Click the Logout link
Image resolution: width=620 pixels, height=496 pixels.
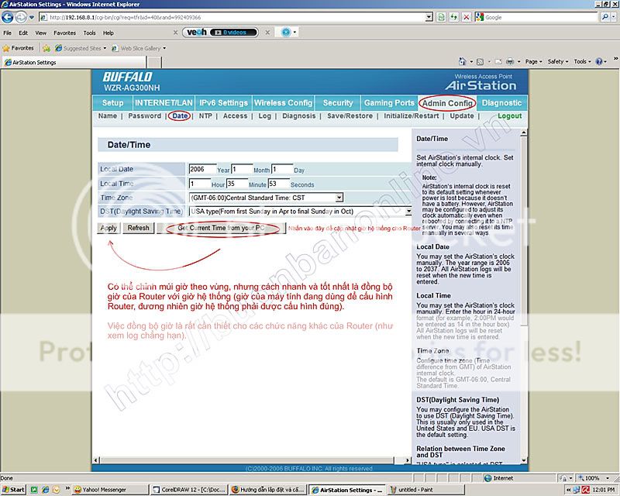click(x=510, y=116)
